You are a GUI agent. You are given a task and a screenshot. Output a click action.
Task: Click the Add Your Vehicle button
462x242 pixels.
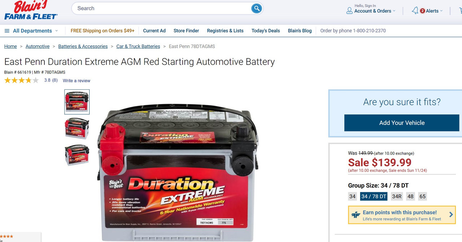[x=402, y=123]
